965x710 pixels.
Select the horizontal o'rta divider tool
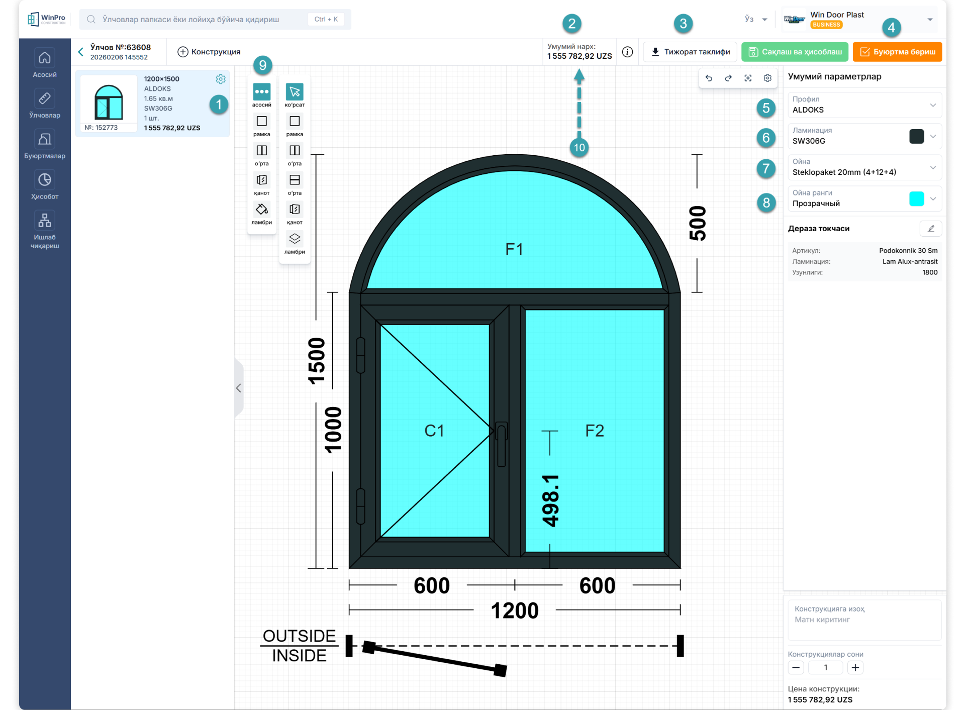point(295,180)
